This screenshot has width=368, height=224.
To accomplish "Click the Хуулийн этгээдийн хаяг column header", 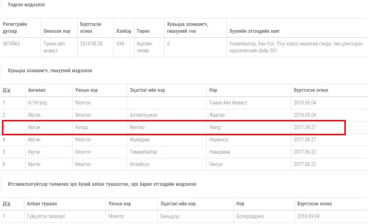I will (254, 31).
